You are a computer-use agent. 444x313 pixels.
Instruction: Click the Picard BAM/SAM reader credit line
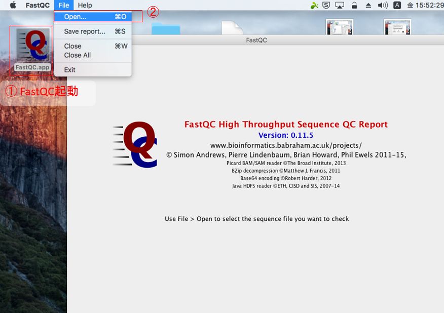[286, 163]
